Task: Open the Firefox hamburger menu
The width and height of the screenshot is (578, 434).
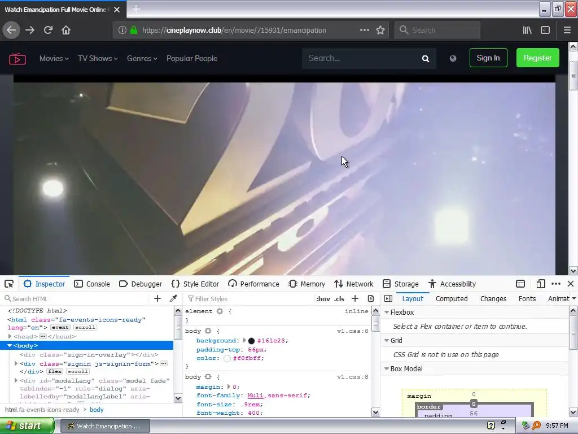Action: click(567, 30)
